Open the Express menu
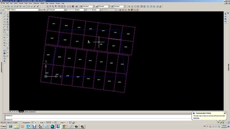Screen dimensions: 230x129 coord(52,3)
